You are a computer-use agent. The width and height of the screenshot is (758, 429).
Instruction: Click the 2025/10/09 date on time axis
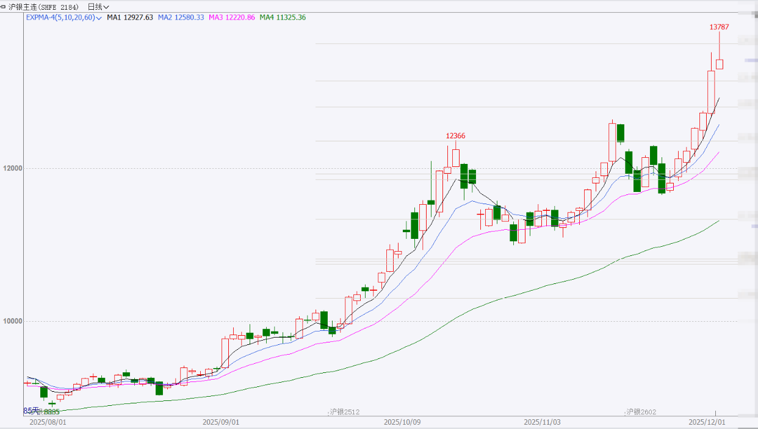click(x=402, y=422)
